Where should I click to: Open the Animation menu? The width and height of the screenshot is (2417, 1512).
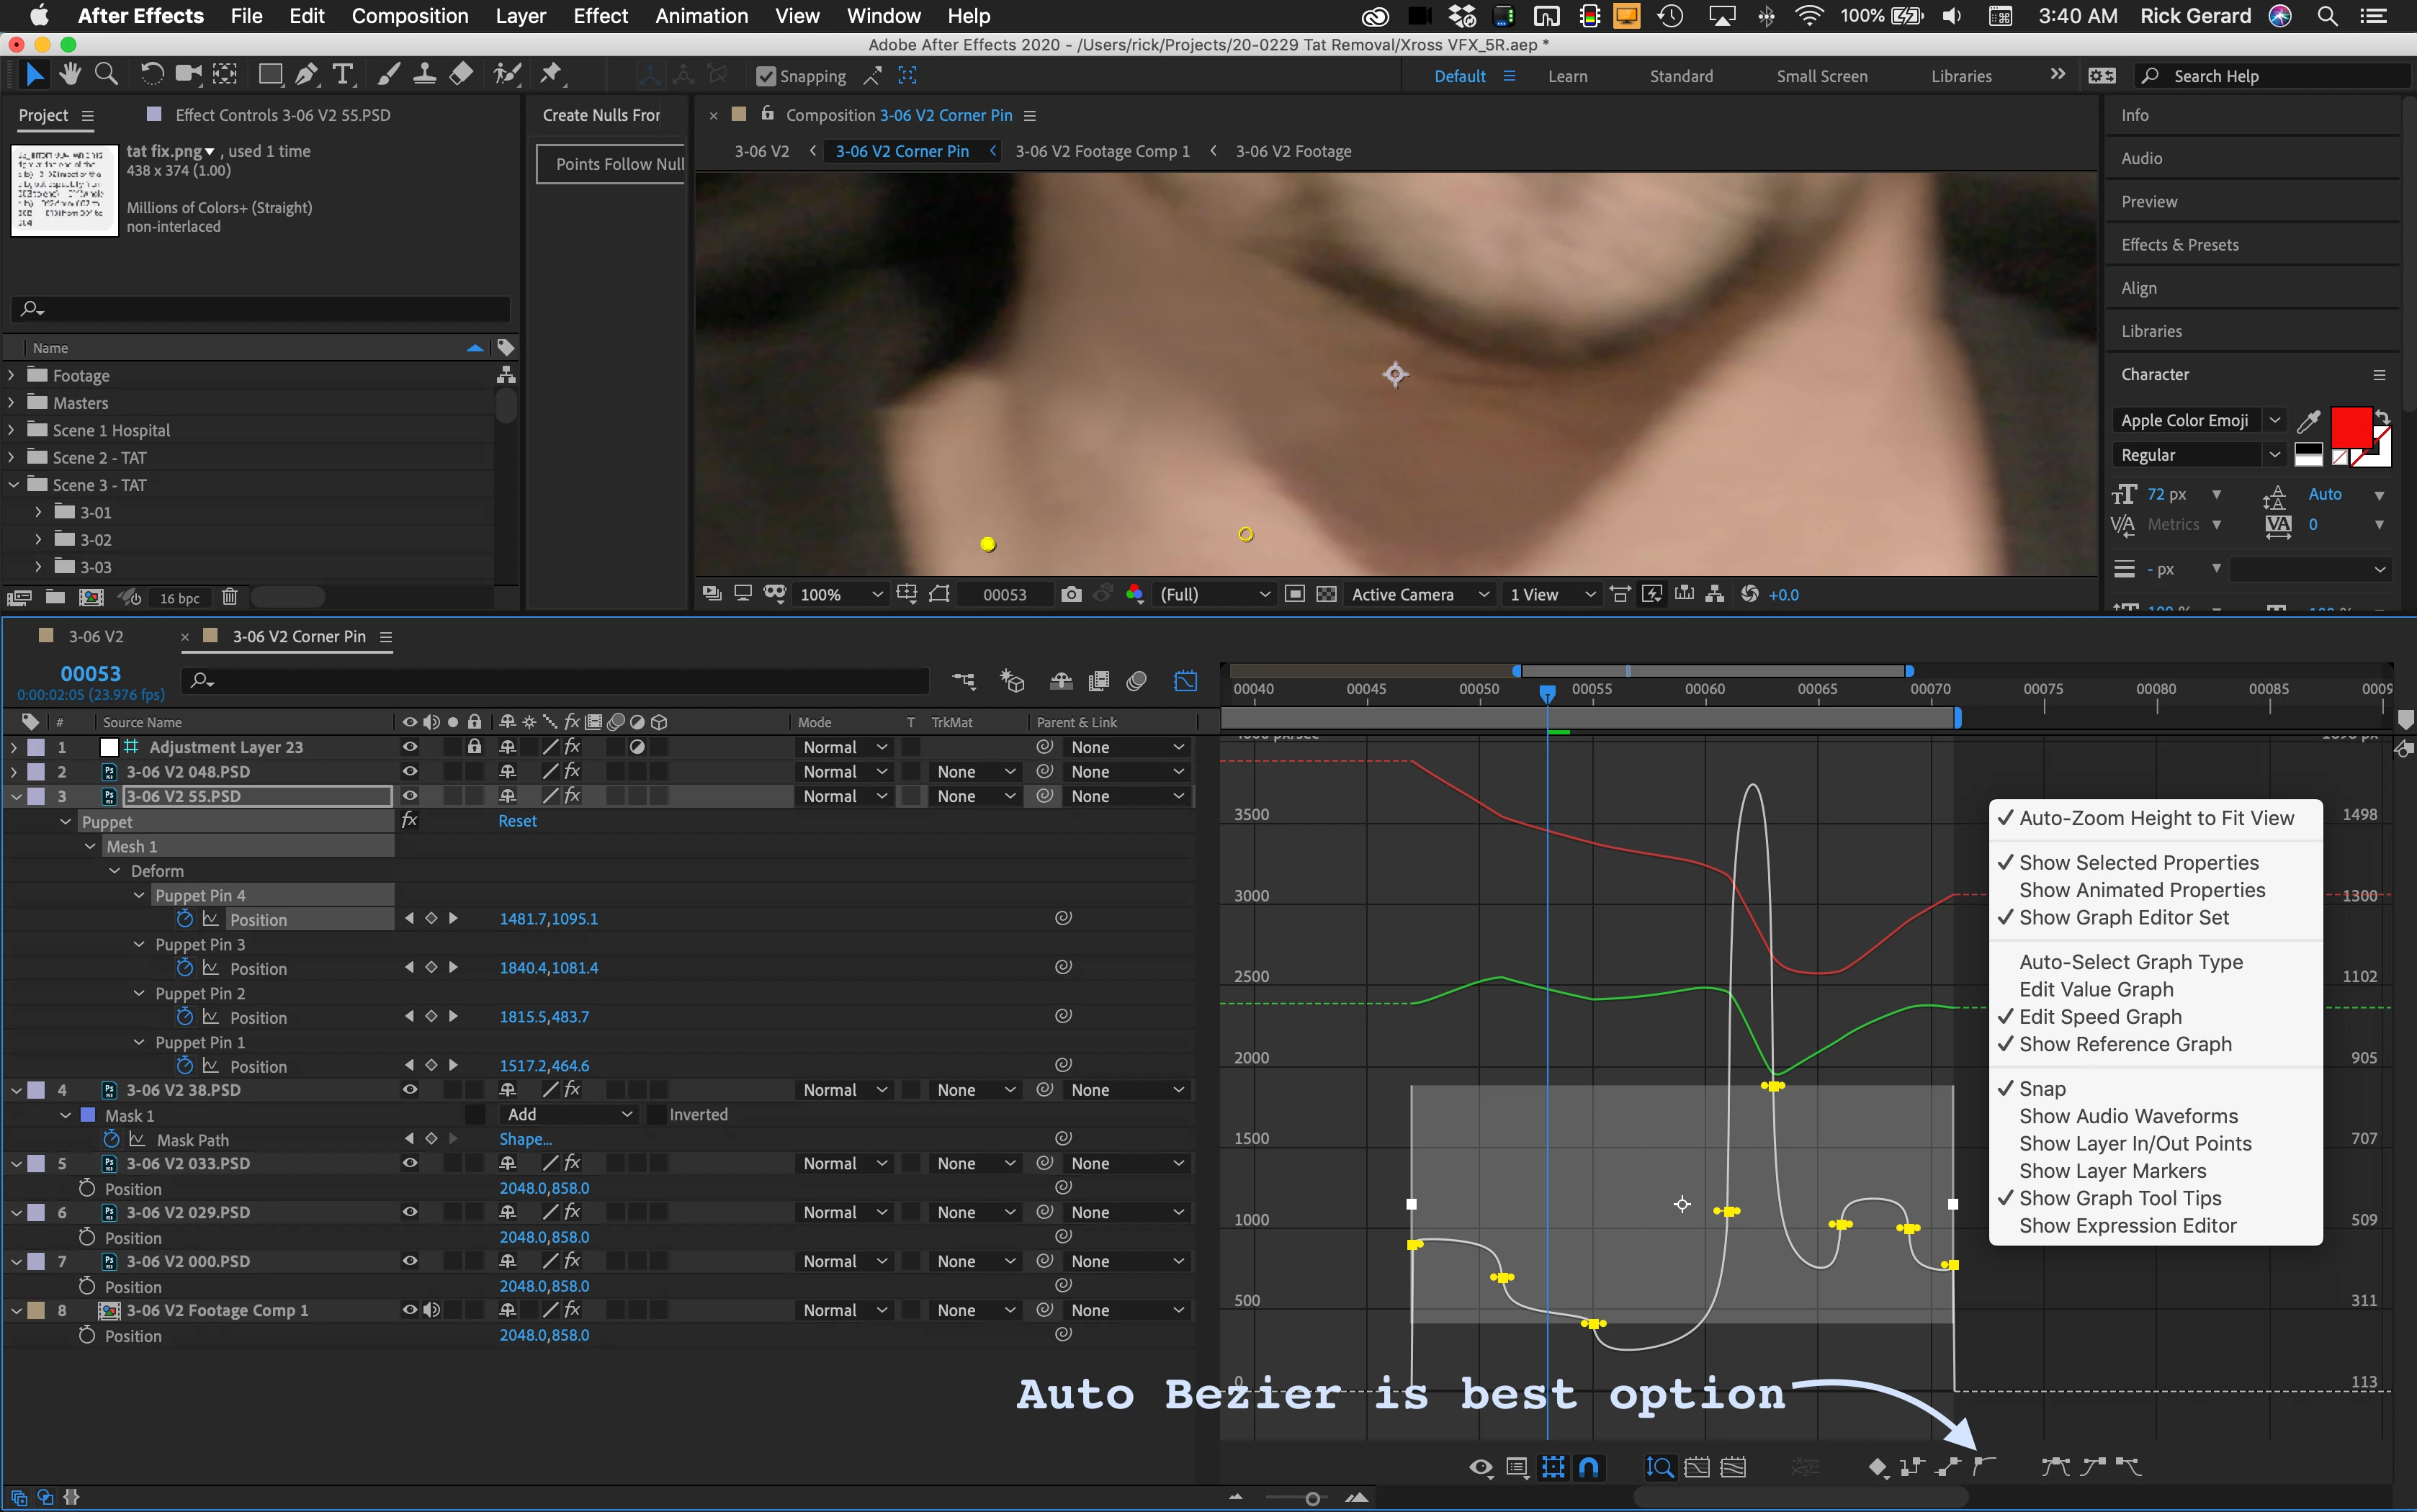(x=701, y=16)
